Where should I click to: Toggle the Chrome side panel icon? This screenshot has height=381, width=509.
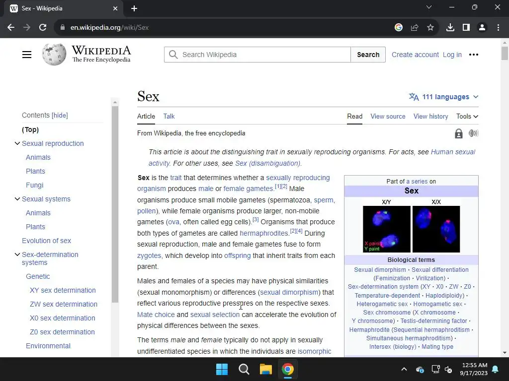466,28
